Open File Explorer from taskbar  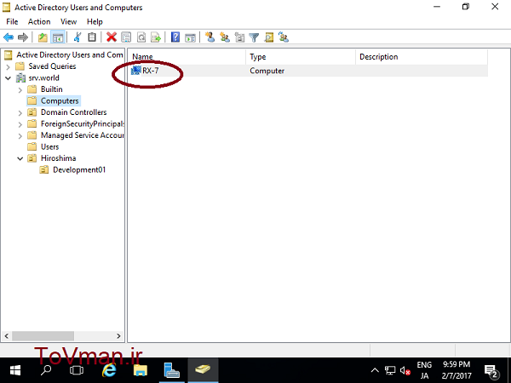click(x=141, y=370)
